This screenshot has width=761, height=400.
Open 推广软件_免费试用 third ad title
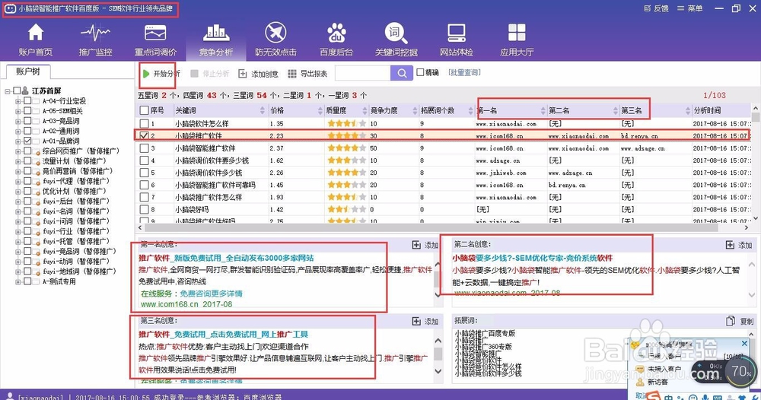point(223,334)
